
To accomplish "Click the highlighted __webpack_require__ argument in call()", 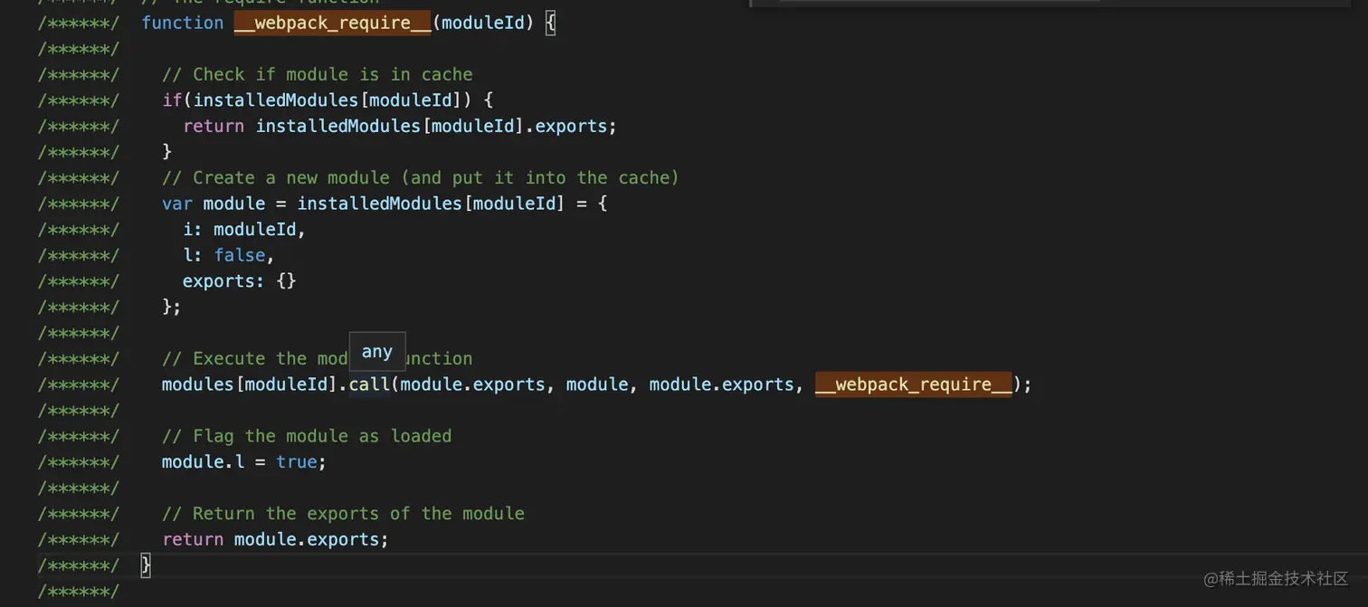I will pyautogui.click(x=914, y=384).
